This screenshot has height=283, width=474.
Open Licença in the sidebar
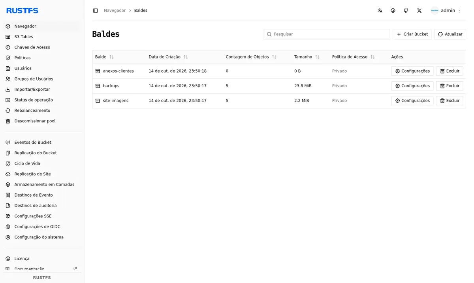pos(42,259)
